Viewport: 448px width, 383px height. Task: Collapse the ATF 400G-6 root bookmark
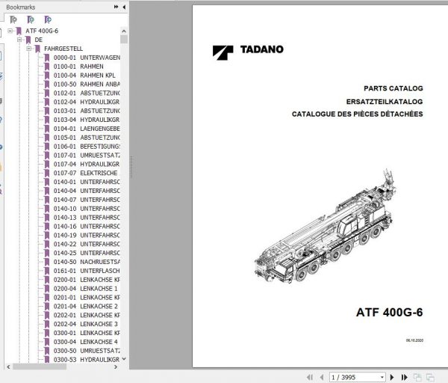click(x=10, y=31)
